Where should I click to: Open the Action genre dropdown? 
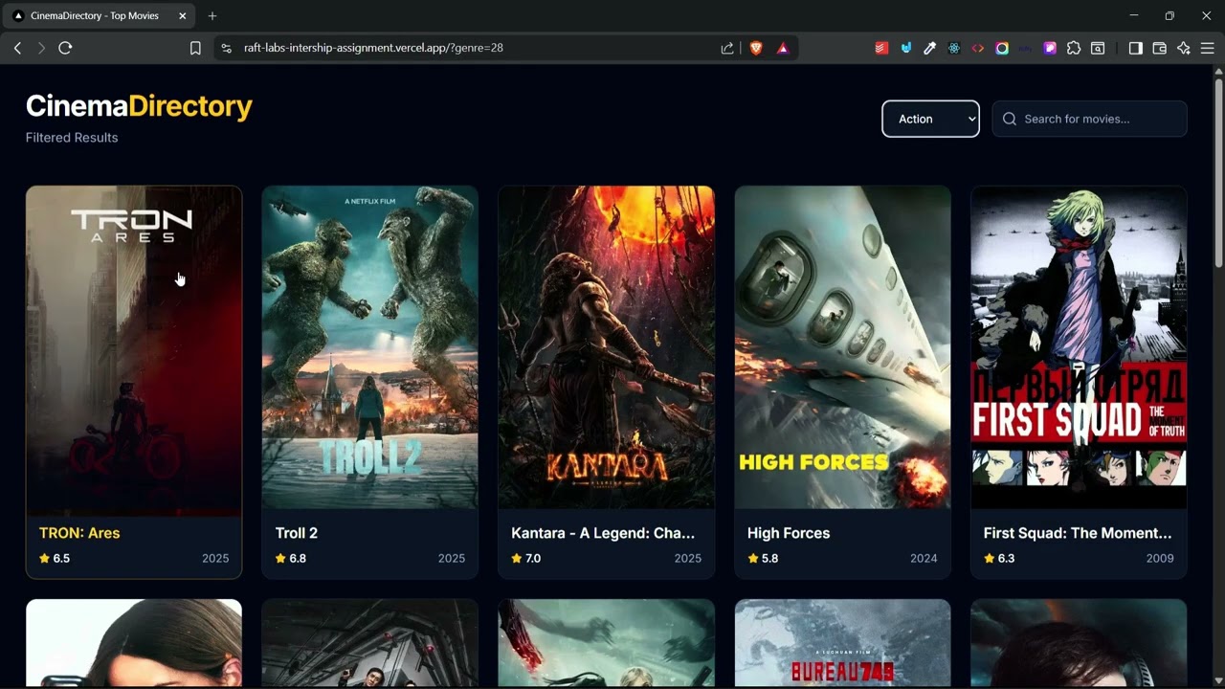click(x=930, y=119)
